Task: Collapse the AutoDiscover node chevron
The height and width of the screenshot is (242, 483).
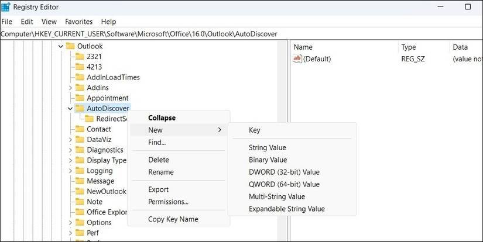Action: [x=70, y=108]
